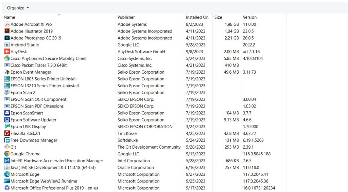Click the Microsoft Edge WebView2 Runtime icon
This screenshot has width=348, height=192.
tap(7, 181)
